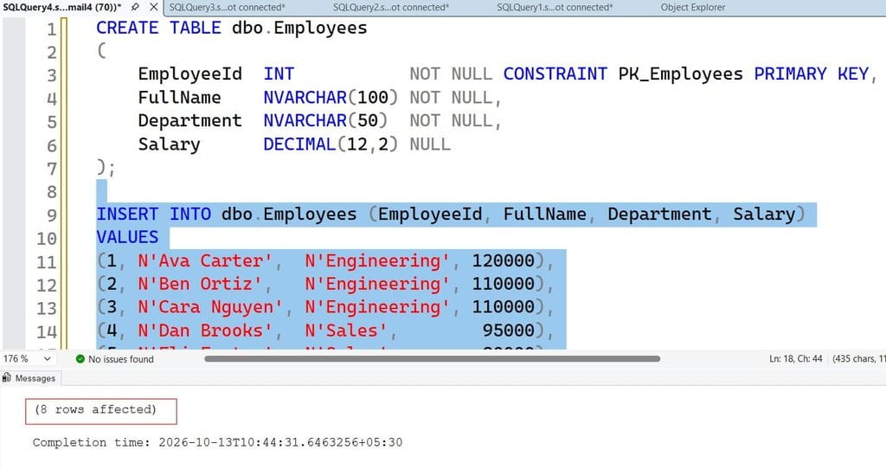
Task: Click FullName in the INSERT column list
Action: pyautogui.click(x=545, y=214)
